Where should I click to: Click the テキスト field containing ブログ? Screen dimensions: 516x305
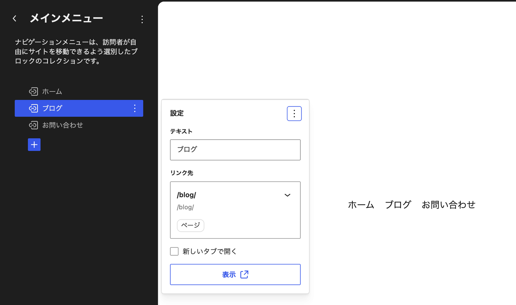click(x=235, y=150)
